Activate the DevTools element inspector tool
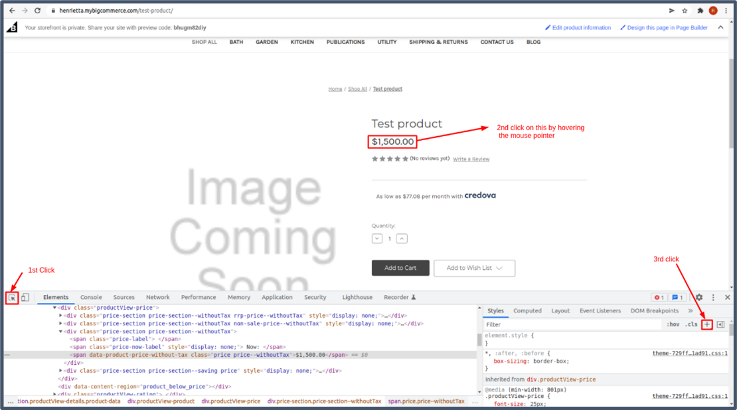The width and height of the screenshot is (737, 410). coord(11,298)
